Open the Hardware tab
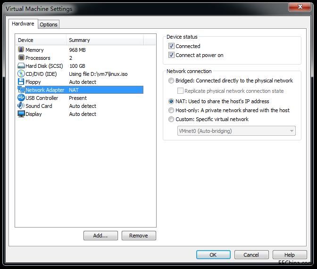 click(x=23, y=24)
